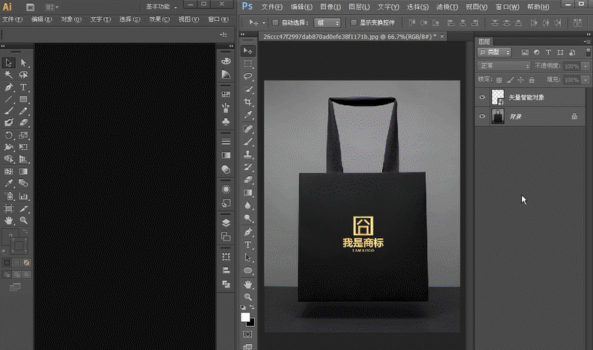Viewport: 593px width, 350px height.
Task: Open the 组 auto-select dropdown
Action: pyautogui.click(x=327, y=22)
